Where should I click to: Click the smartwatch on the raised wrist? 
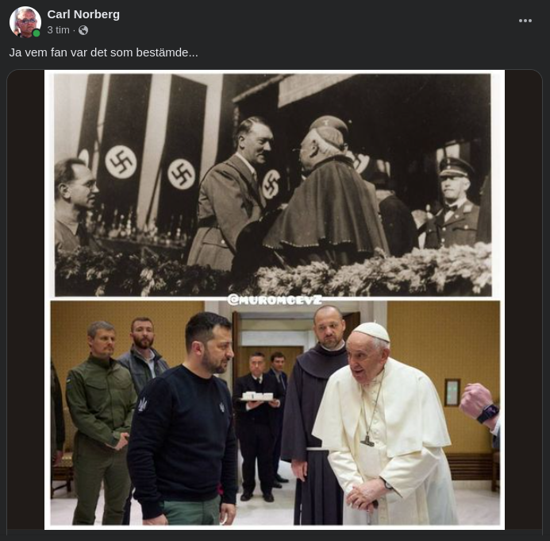(x=487, y=414)
